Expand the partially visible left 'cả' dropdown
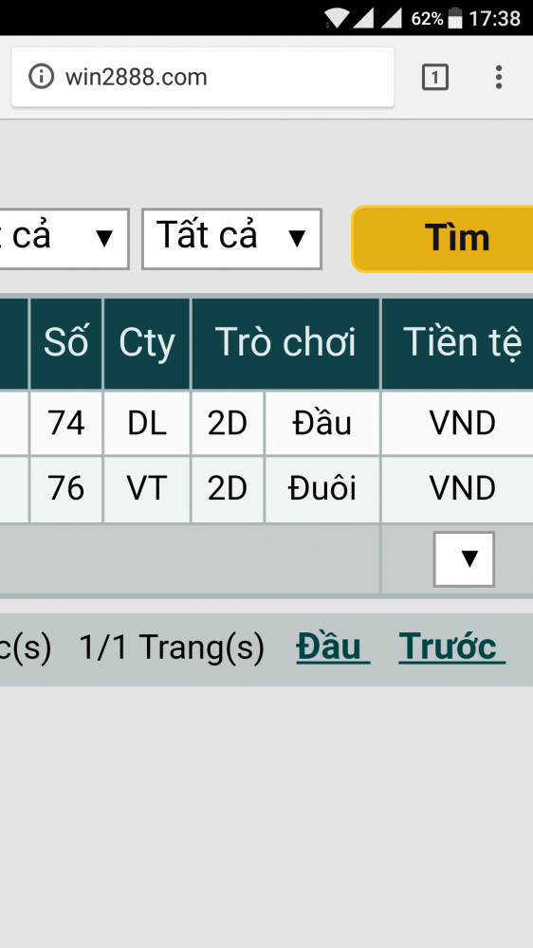Screen dimensions: 533x948 (64, 239)
